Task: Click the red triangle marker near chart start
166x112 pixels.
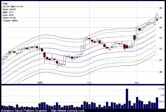Action: point(9,52)
